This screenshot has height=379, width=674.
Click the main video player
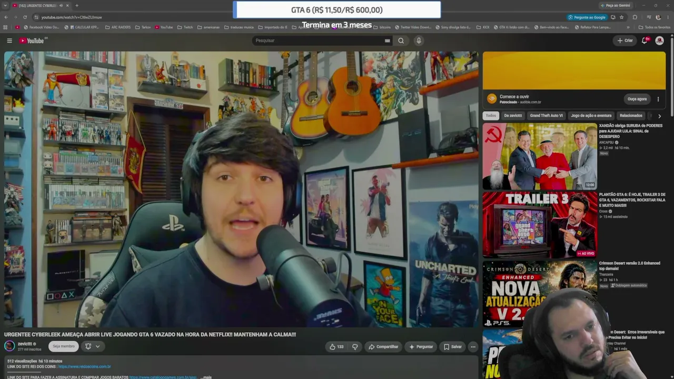click(242, 189)
